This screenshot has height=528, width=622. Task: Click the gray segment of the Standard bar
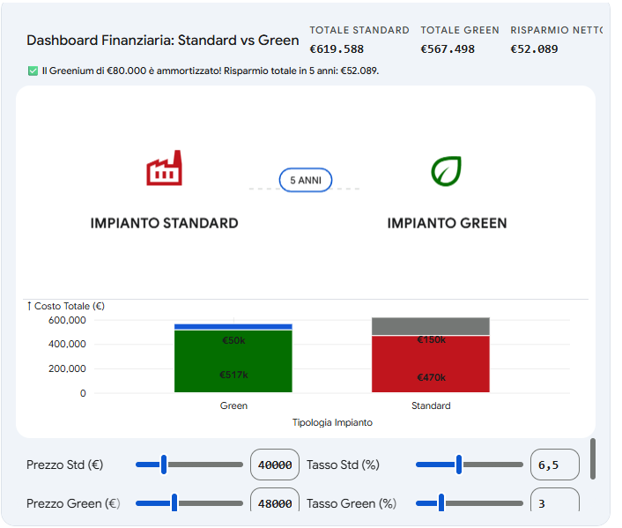click(x=431, y=326)
